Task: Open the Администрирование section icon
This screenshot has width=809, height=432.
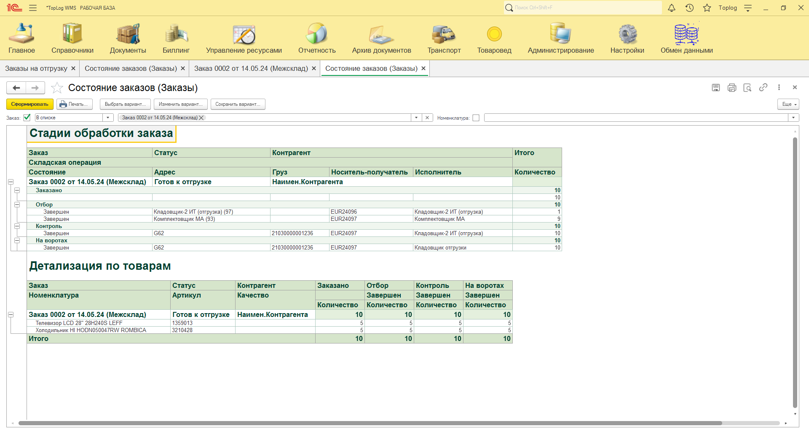Action: tap(561, 34)
